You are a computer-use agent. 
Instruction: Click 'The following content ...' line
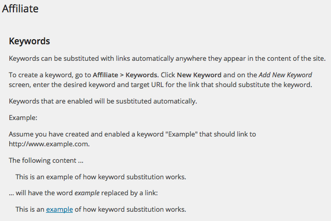pos(46,161)
